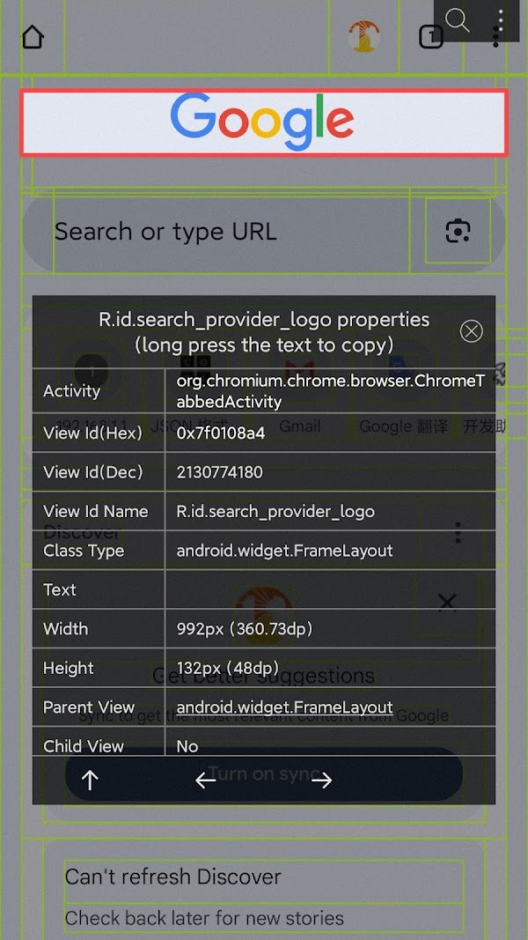
Task: Close the search_provider_logo properties panel
Action: coord(472,331)
